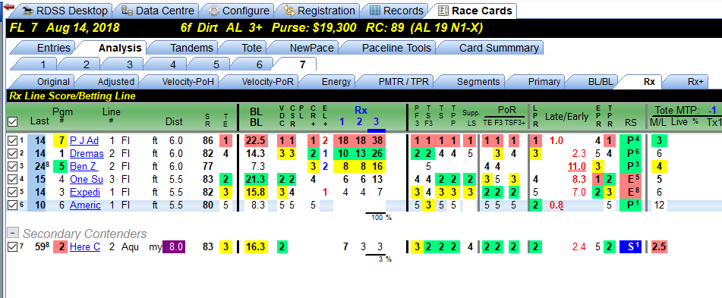Click the BL BL column header
Viewport: 722px width, 298px height.
[x=256, y=116]
